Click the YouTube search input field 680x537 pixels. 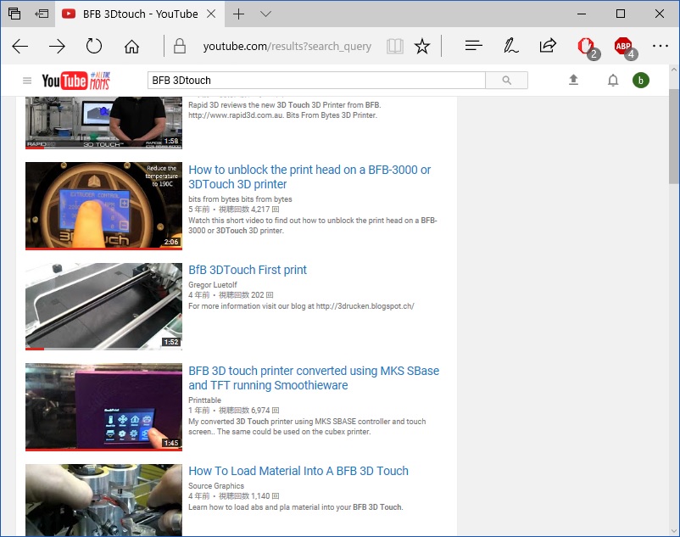click(315, 81)
